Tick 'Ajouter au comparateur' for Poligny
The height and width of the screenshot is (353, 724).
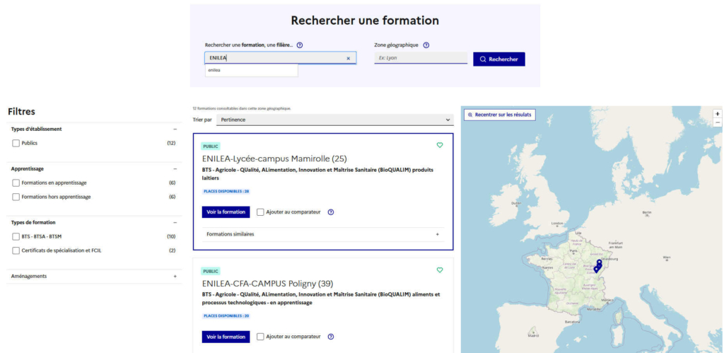260,337
